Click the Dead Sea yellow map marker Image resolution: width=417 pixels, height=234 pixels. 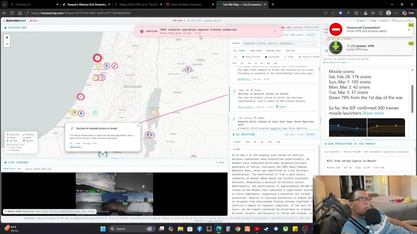[x=154, y=112]
